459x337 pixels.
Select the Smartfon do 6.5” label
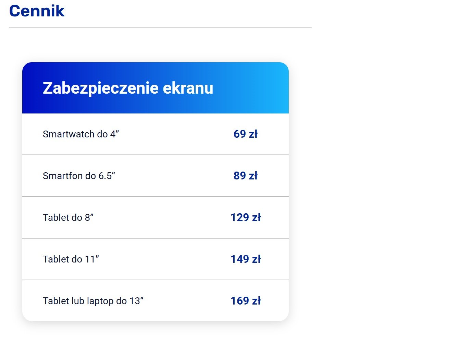[79, 176]
